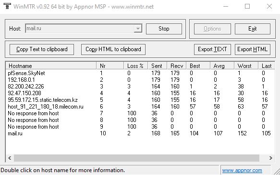Select the mail.ru row in the list
This screenshot has height=175, width=280.
140,133
